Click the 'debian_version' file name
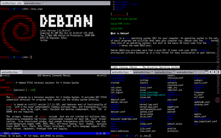 [x=119, y=102]
